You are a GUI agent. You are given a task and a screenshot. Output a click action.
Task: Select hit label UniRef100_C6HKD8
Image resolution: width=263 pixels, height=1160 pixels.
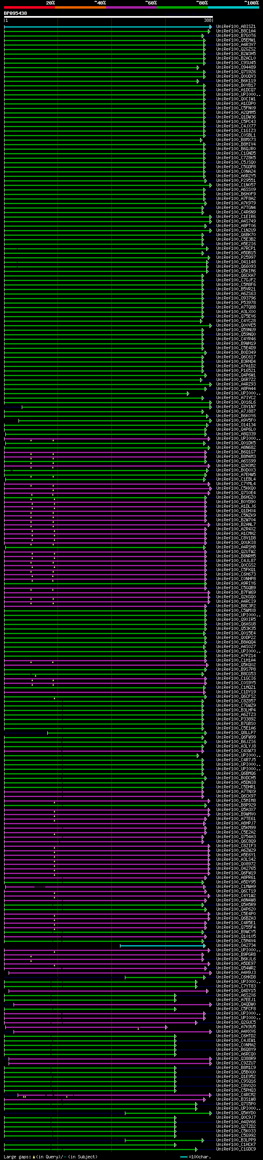[235, 978]
